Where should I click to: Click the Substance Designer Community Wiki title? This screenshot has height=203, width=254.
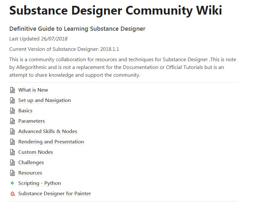click(x=115, y=10)
